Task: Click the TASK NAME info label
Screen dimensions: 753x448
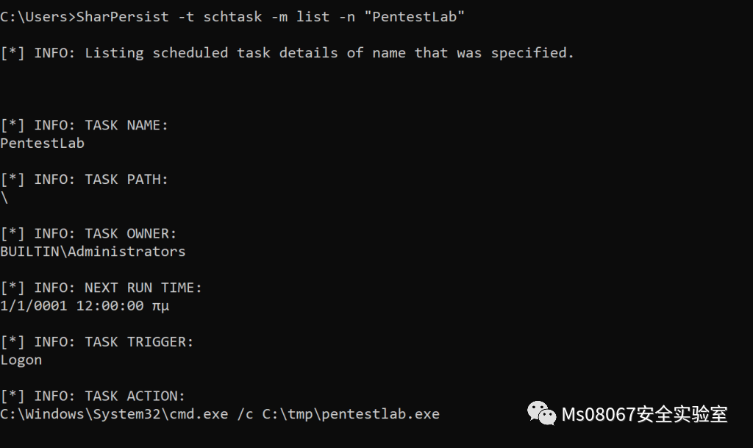Action: (x=85, y=125)
